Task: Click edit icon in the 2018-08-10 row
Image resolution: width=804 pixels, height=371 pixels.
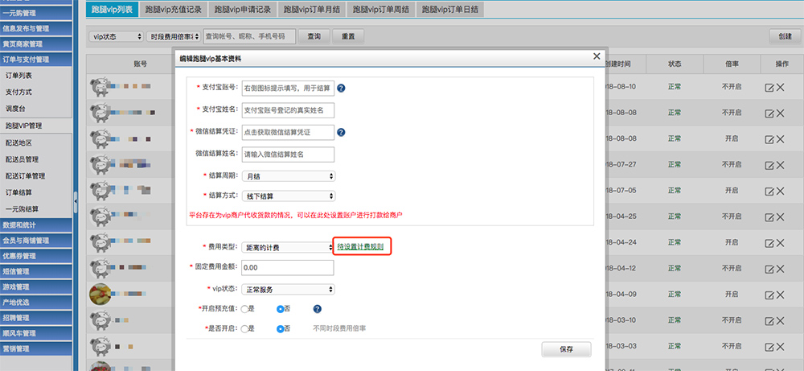Action: (x=769, y=87)
